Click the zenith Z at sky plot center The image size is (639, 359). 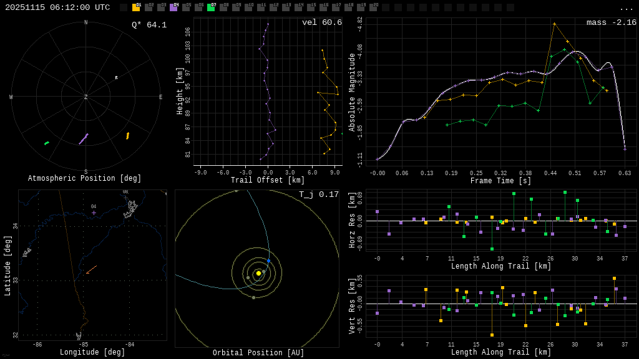86,97
